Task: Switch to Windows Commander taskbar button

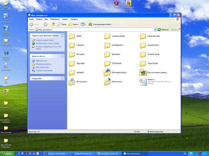Action: point(56,154)
